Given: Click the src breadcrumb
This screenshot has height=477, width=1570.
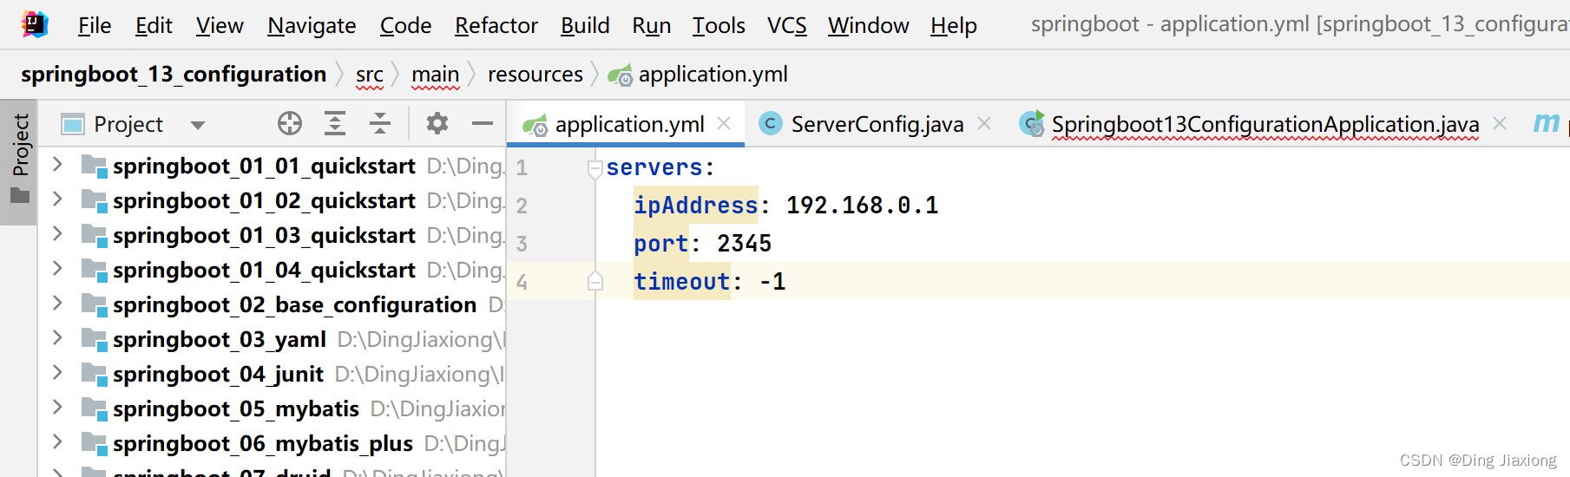Looking at the screenshot, I should (x=370, y=75).
